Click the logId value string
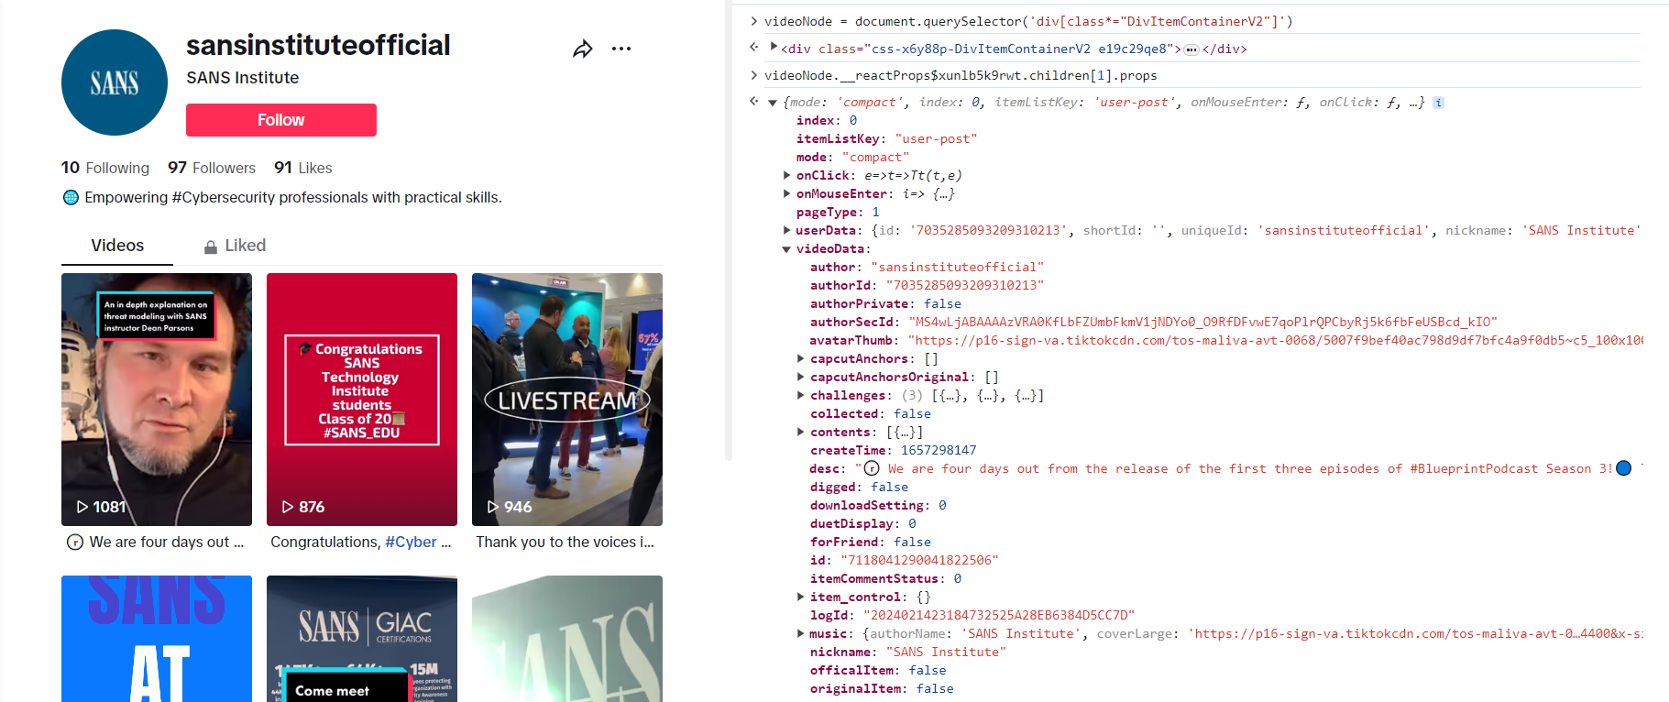Screen dimensions: 1669x702 pos(999,615)
